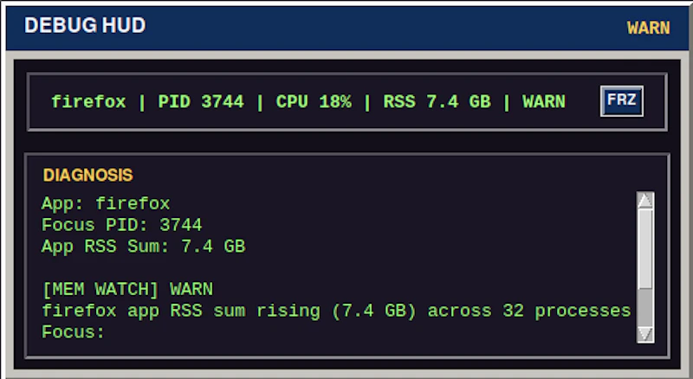
Task: Select the 'Focus PID: 3744' line
Action: pyautogui.click(x=122, y=225)
